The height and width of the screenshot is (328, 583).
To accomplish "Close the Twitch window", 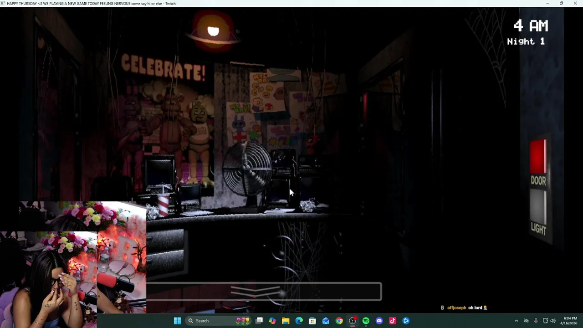I will click(575, 3).
